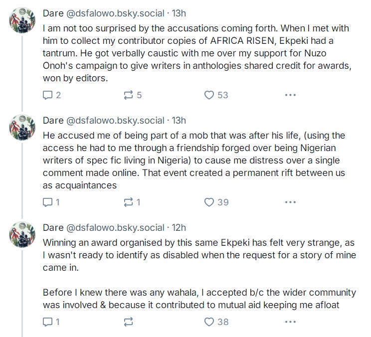Reply to the post about a mob
This screenshot has height=337, width=371.
[48, 202]
